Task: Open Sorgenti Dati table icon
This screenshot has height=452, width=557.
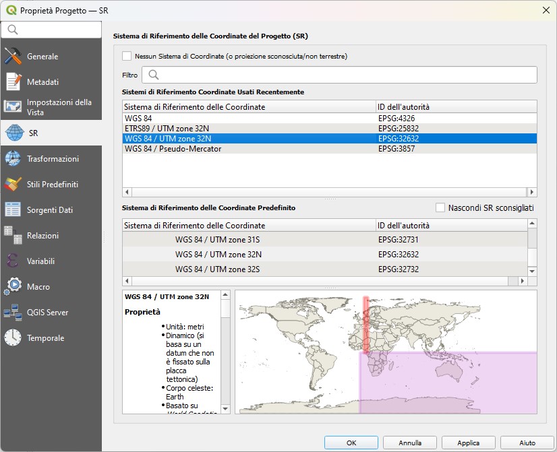Action: (x=13, y=210)
